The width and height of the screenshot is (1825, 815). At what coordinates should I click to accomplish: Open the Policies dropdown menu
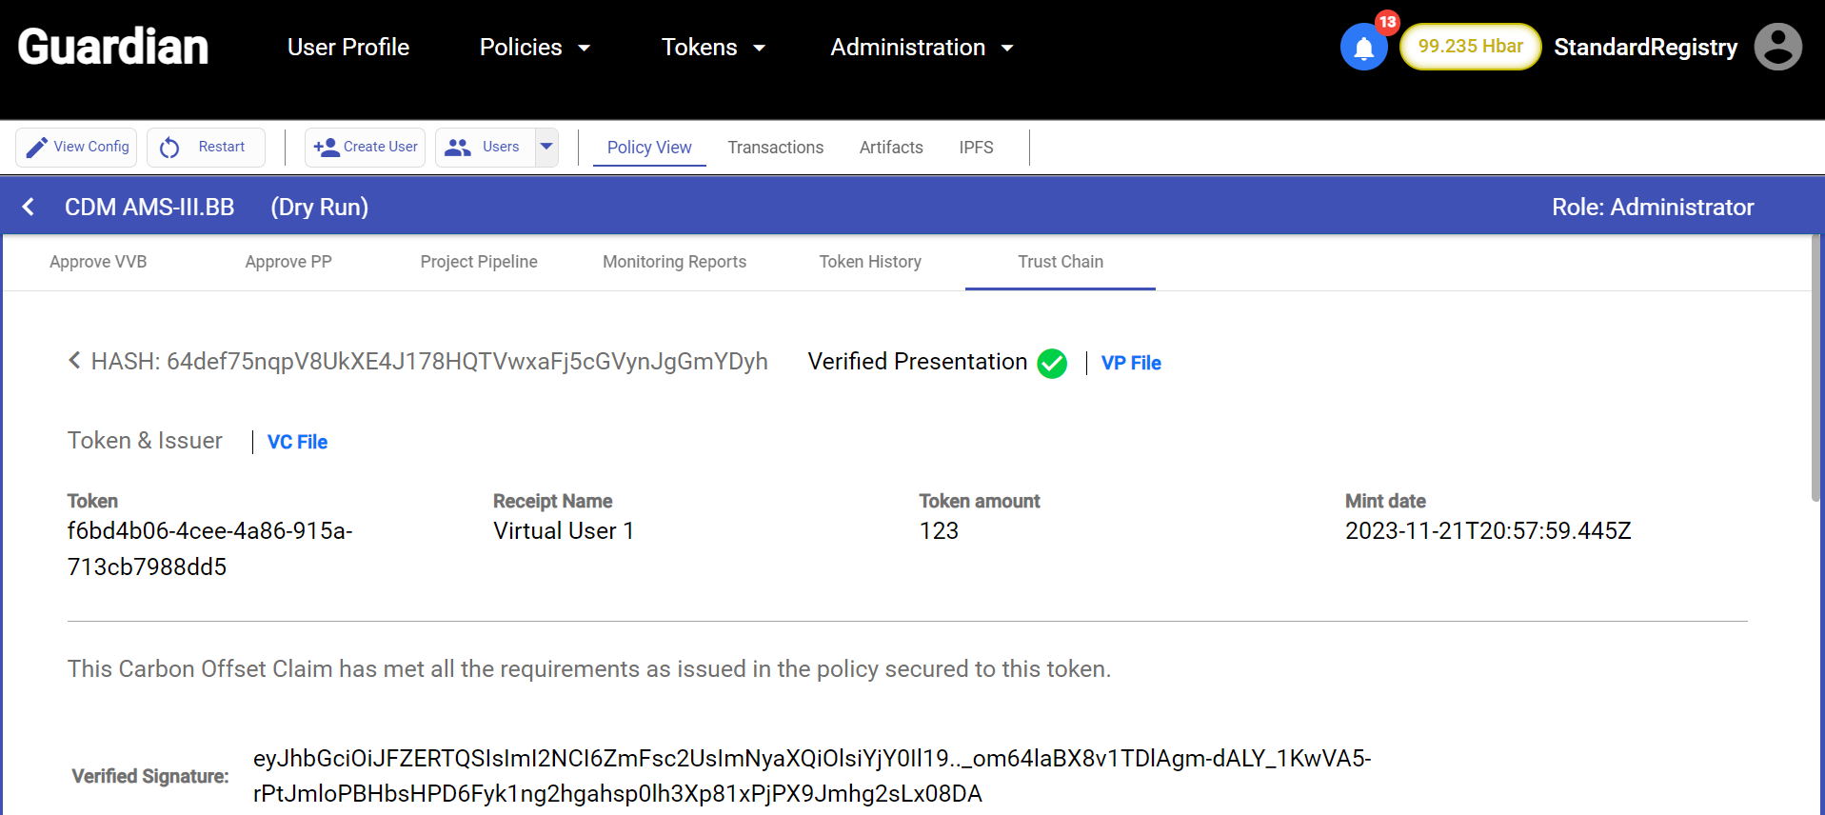[x=535, y=47]
